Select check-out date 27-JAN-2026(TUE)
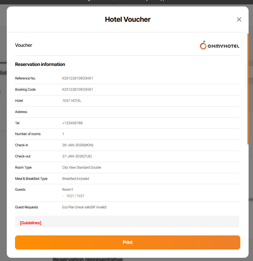Screen dimensions: 253x261 point(77,156)
